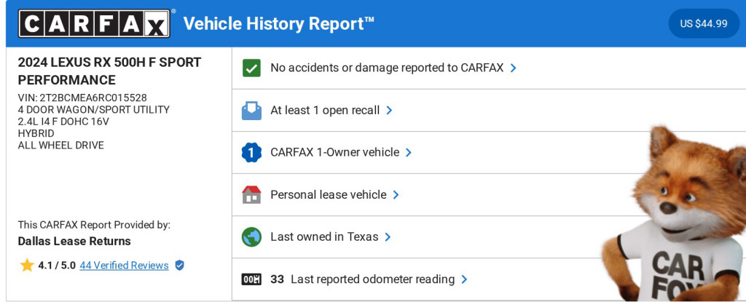Viewport: 746px width, 302px height.
Task: Expand the open recall chevron
Action: click(390, 110)
